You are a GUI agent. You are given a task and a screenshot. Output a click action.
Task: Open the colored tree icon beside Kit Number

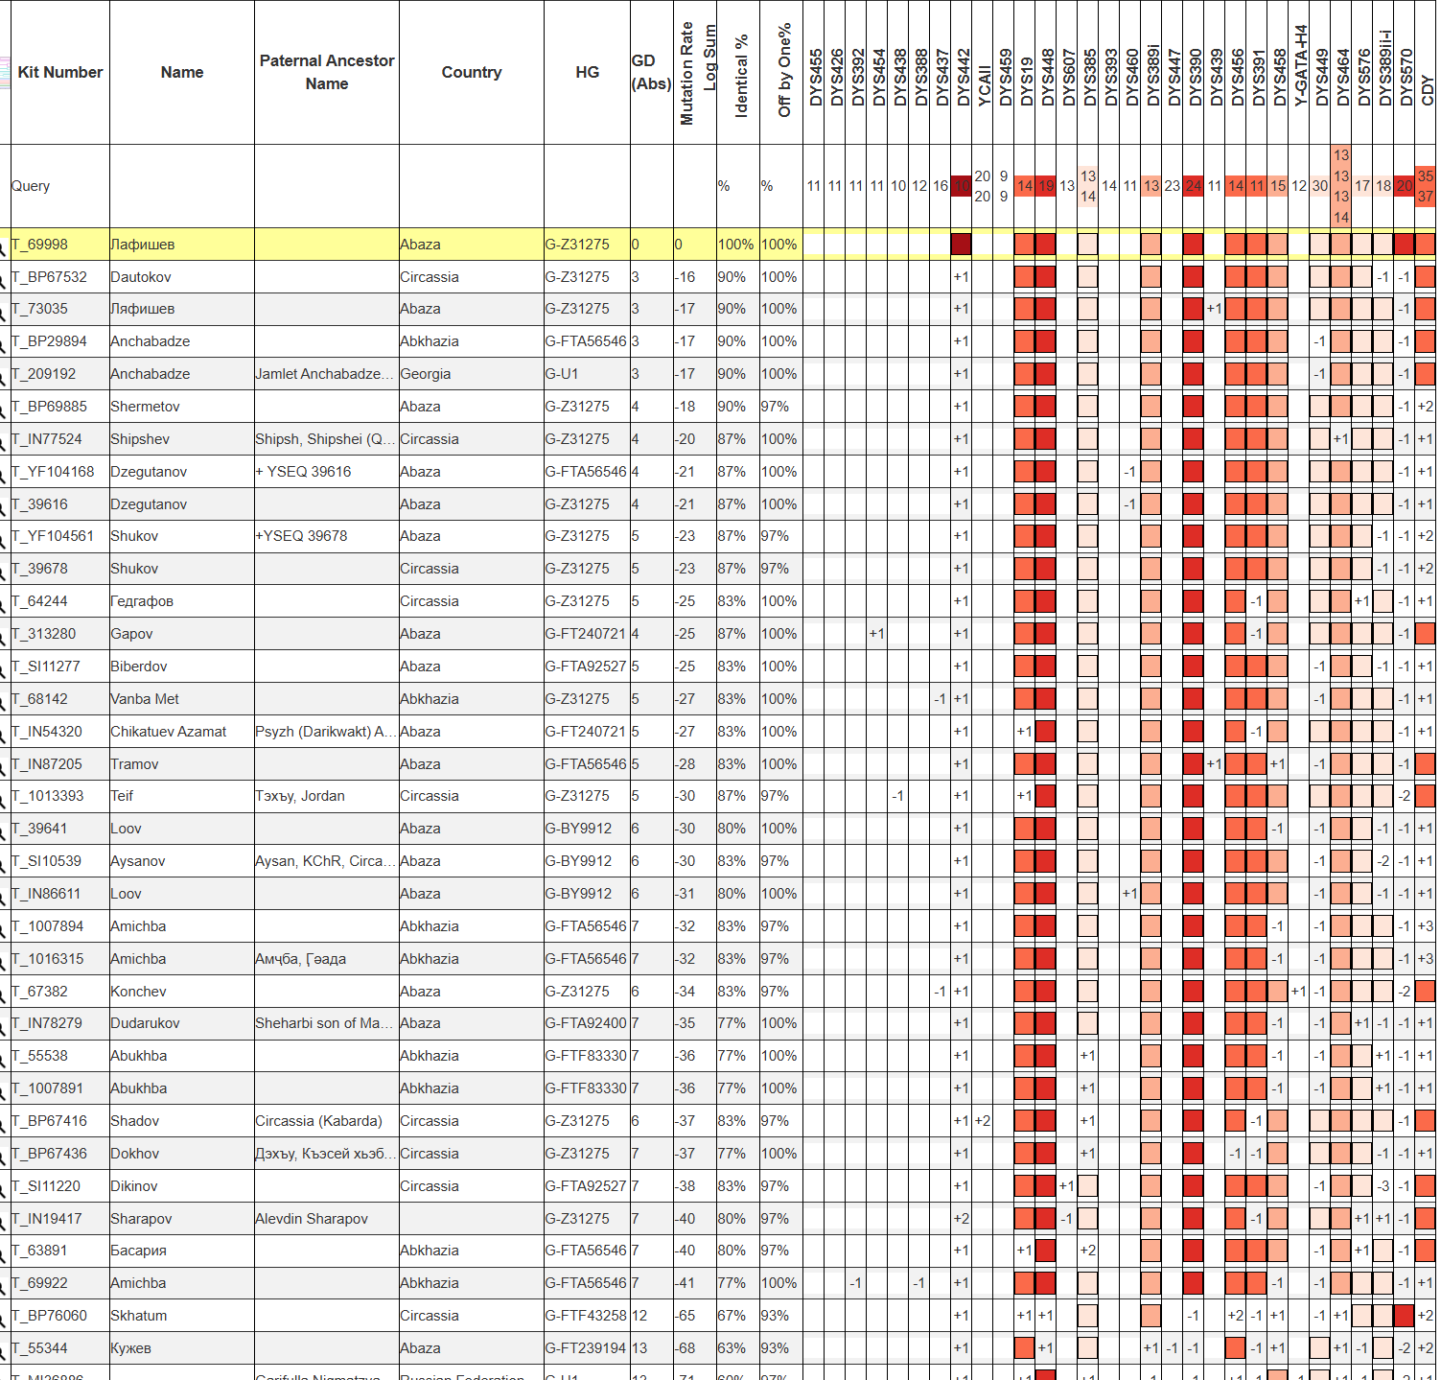click(4, 73)
